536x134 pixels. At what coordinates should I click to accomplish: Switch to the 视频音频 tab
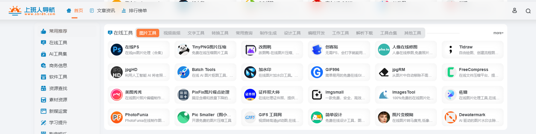click(x=172, y=33)
